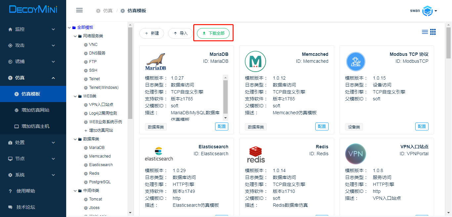This screenshot has height=217, width=452.
Task: Collapse the 网络服务类 tree folder
Action: 75,36
